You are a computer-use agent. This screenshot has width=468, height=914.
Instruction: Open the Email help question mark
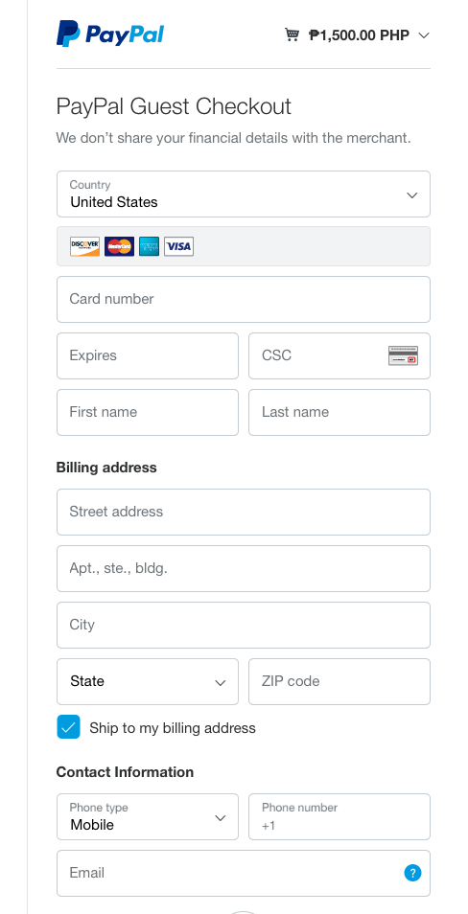pyautogui.click(x=412, y=873)
